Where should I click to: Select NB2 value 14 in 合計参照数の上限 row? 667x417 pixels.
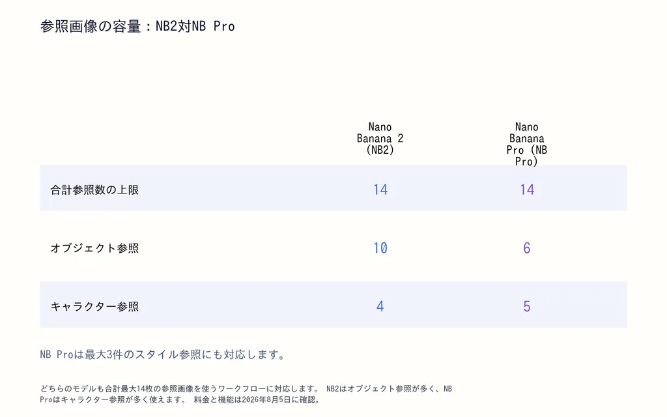pyautogui.click(x=380, y=190)
